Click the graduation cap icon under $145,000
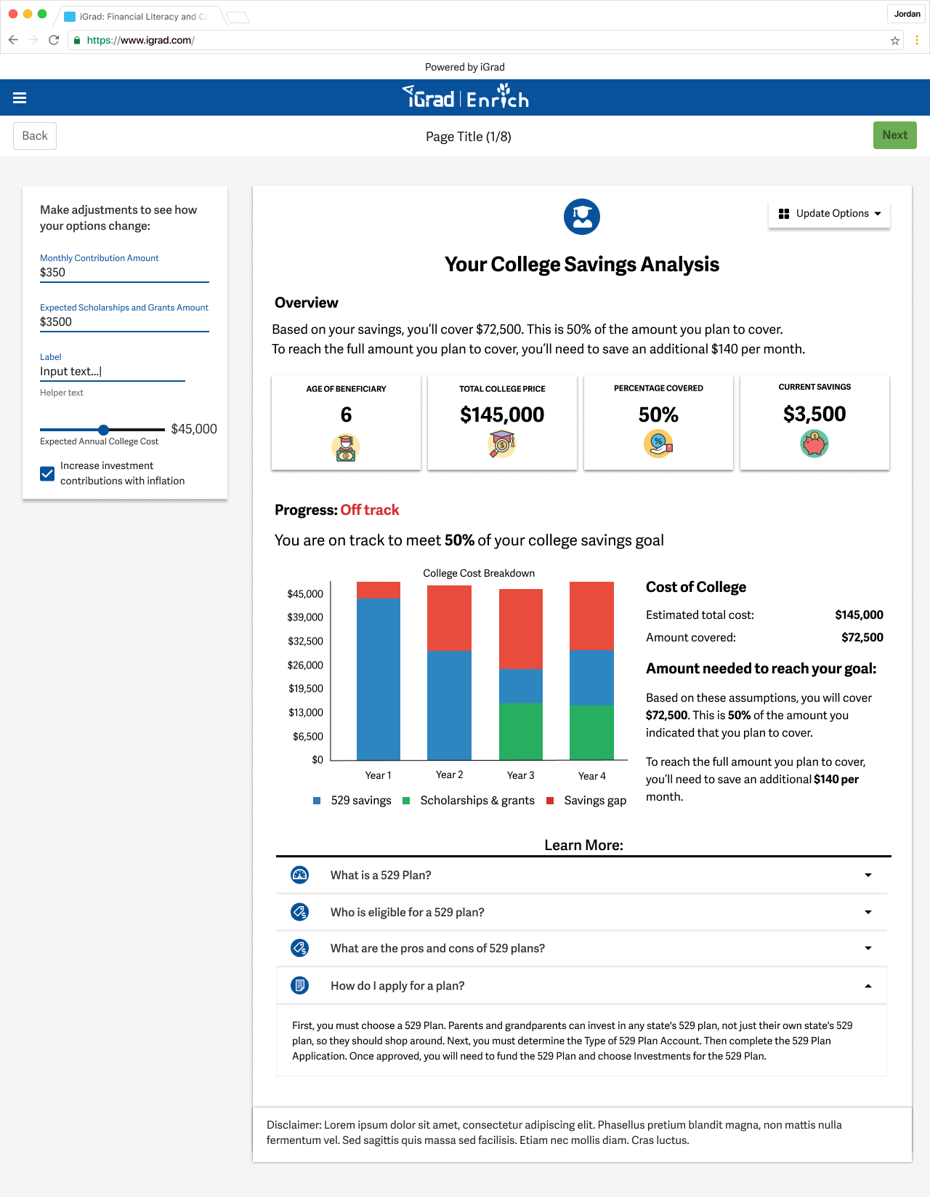The image size is (930, 1197). coord(502,444)
